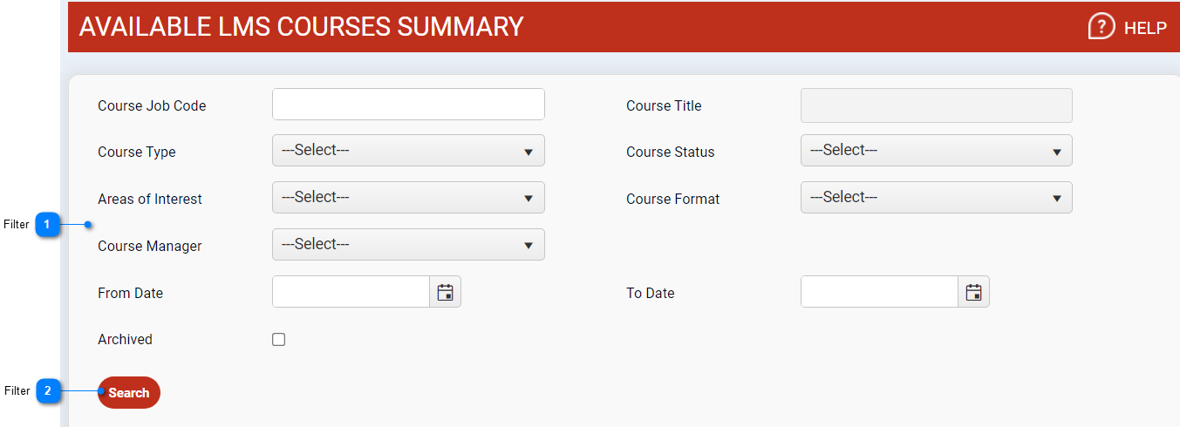Click the HELP link text
This screenshot has width=1180, height=427.
tap(1144, 29)
